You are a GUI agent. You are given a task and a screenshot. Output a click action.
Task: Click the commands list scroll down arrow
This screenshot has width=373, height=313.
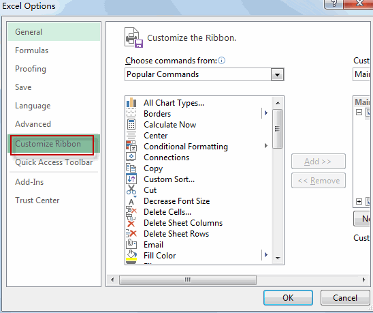coord(278,258)
